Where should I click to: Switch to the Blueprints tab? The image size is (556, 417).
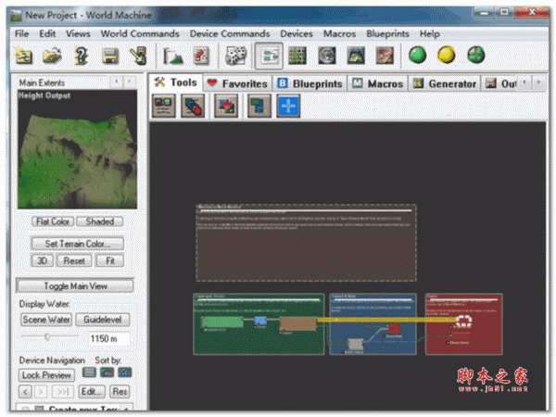(x=310, y=83)
